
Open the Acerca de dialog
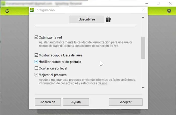click(48, 102)
